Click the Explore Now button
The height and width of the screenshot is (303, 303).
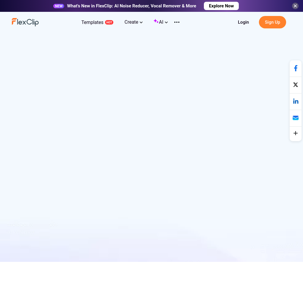[x=221, y=6]
